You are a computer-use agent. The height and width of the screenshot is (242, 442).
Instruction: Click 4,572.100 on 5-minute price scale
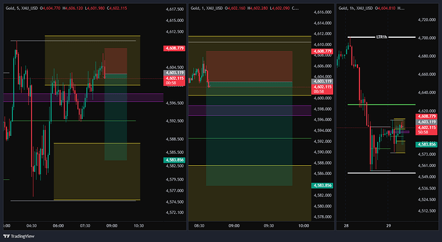(x=175, y=213)
